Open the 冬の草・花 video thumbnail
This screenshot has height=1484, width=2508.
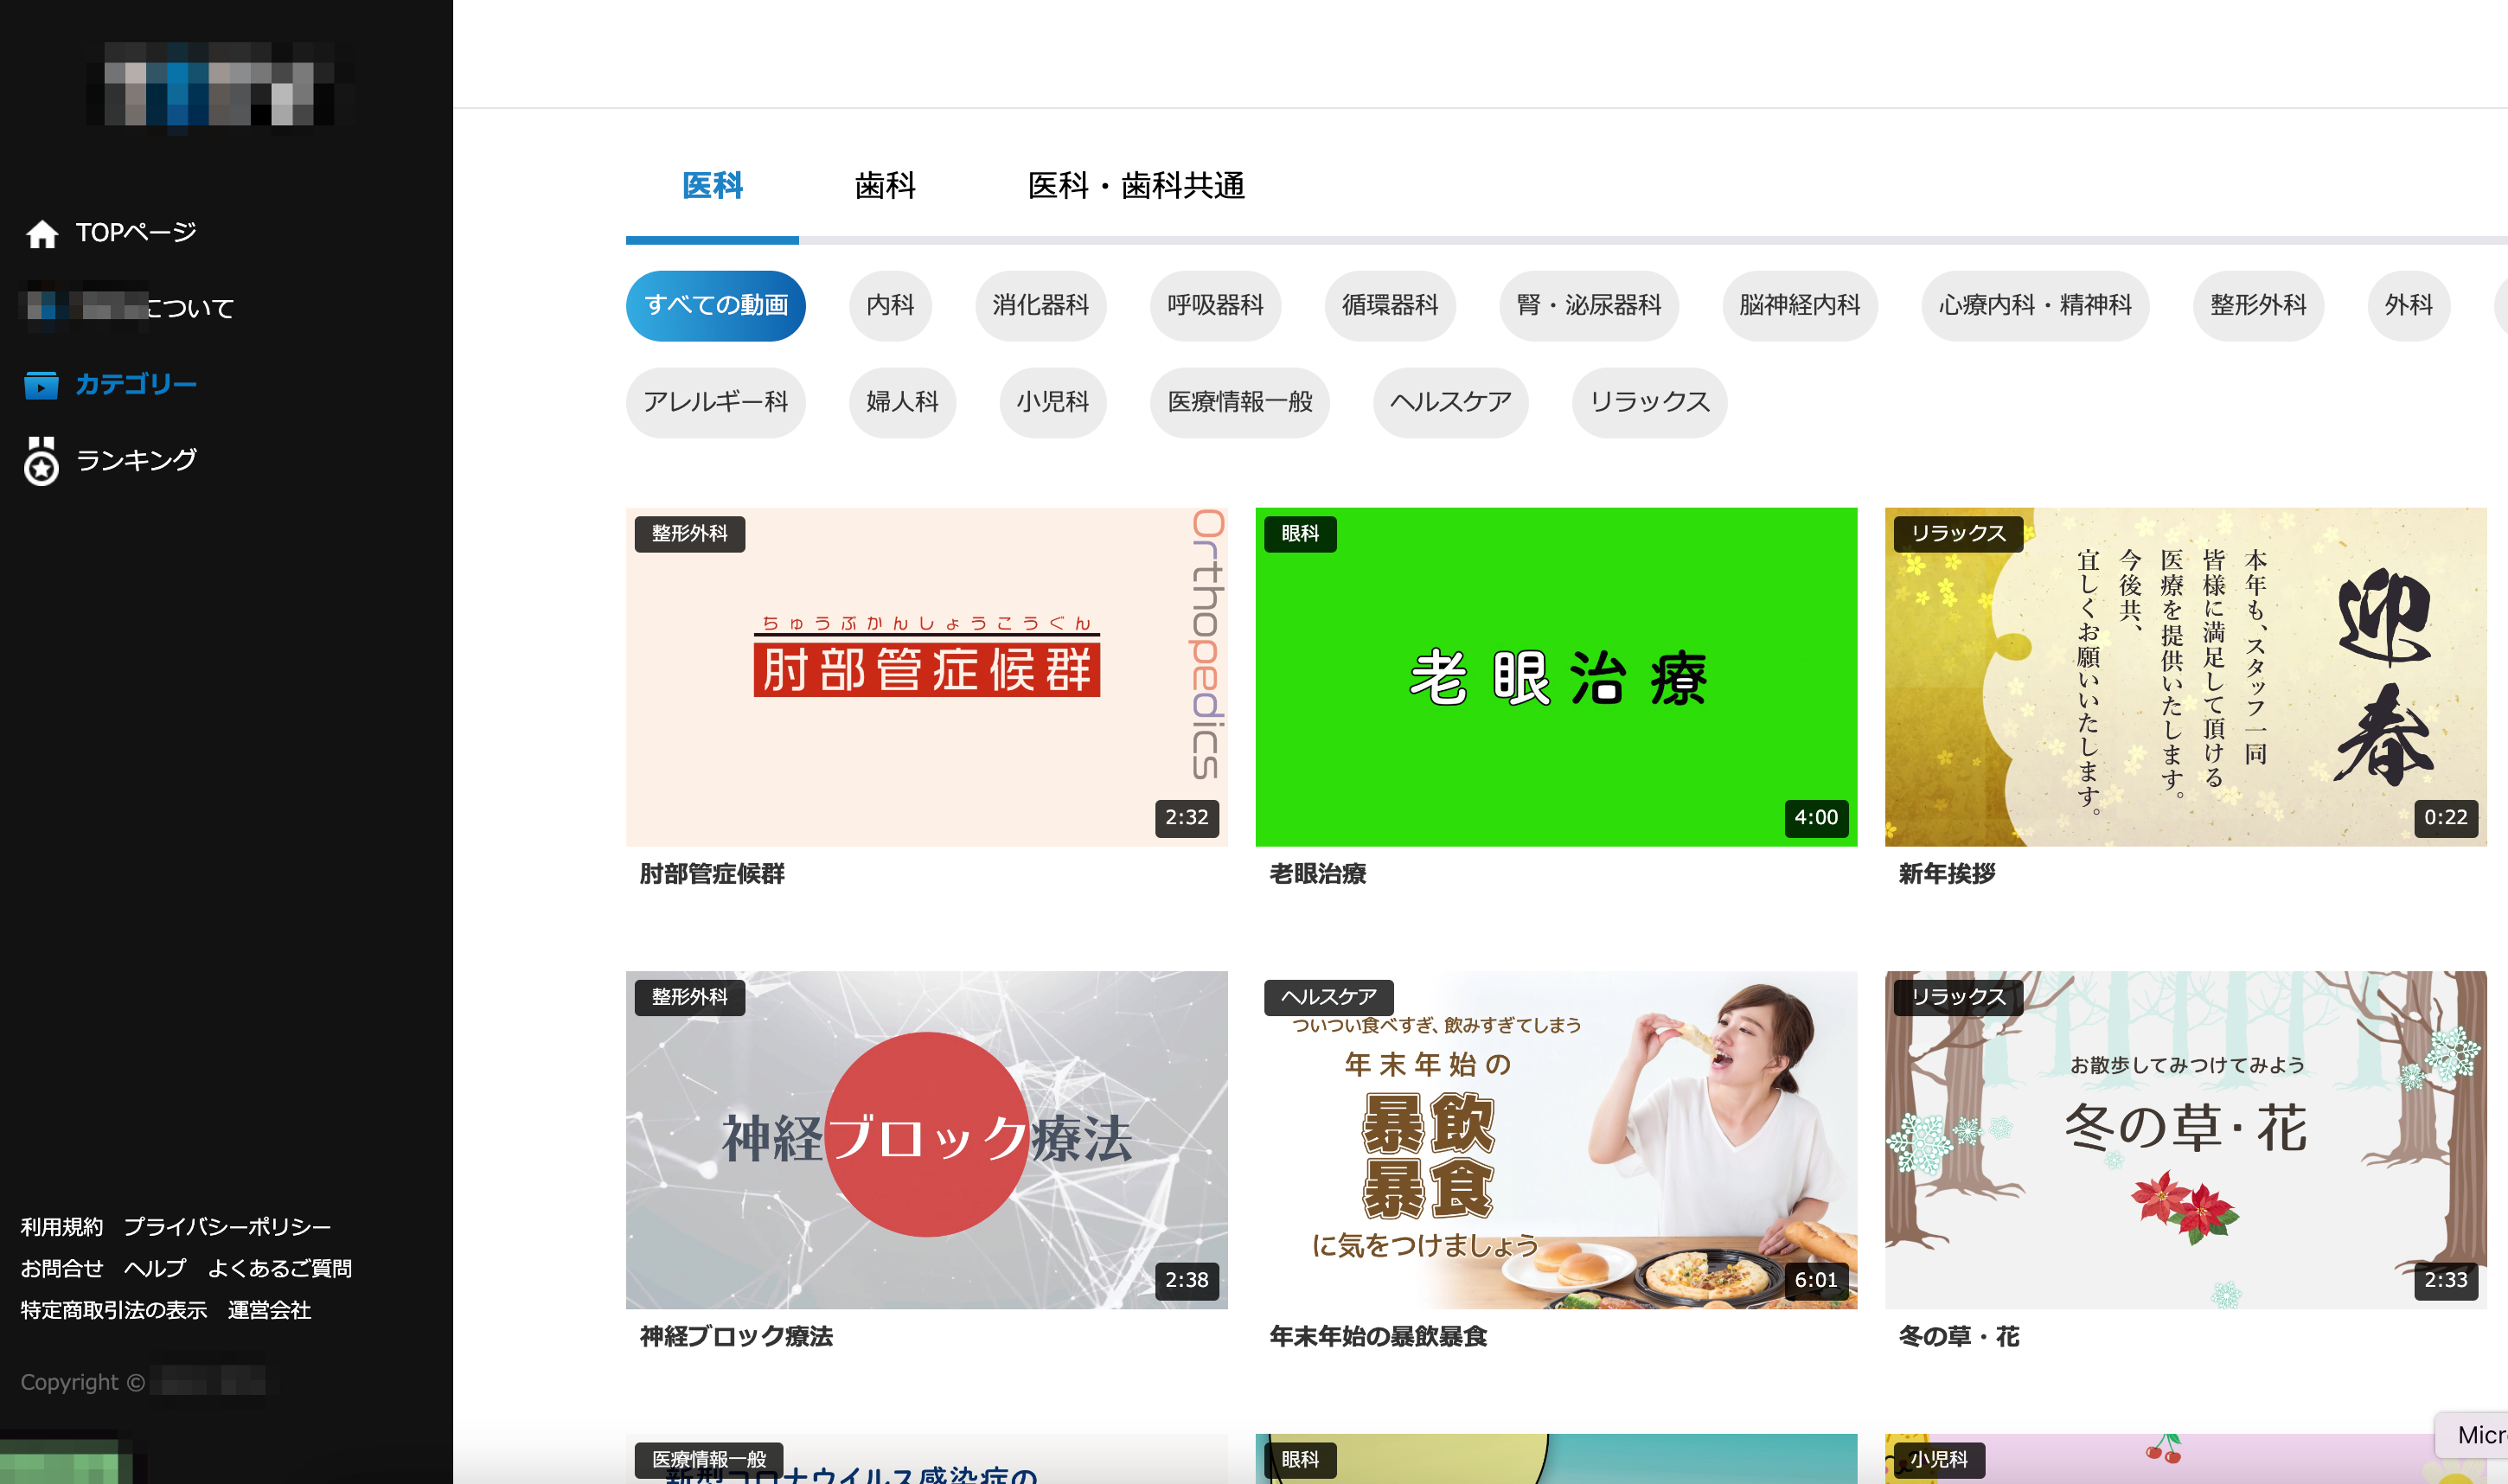pos(2184,1139)
